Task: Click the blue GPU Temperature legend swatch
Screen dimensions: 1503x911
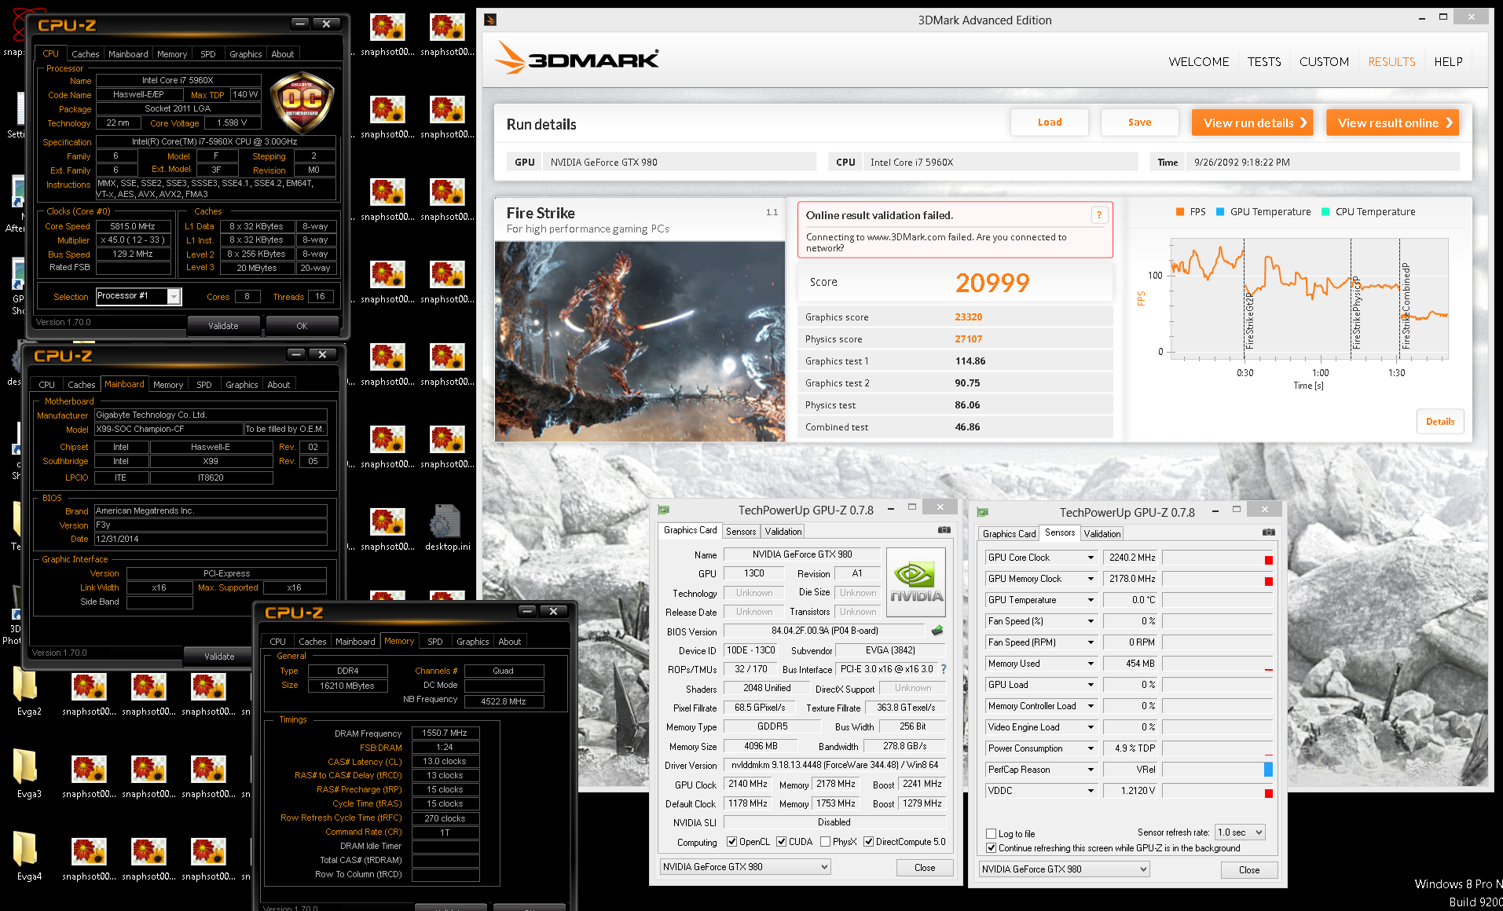Action: click(x=1220, y=212)
